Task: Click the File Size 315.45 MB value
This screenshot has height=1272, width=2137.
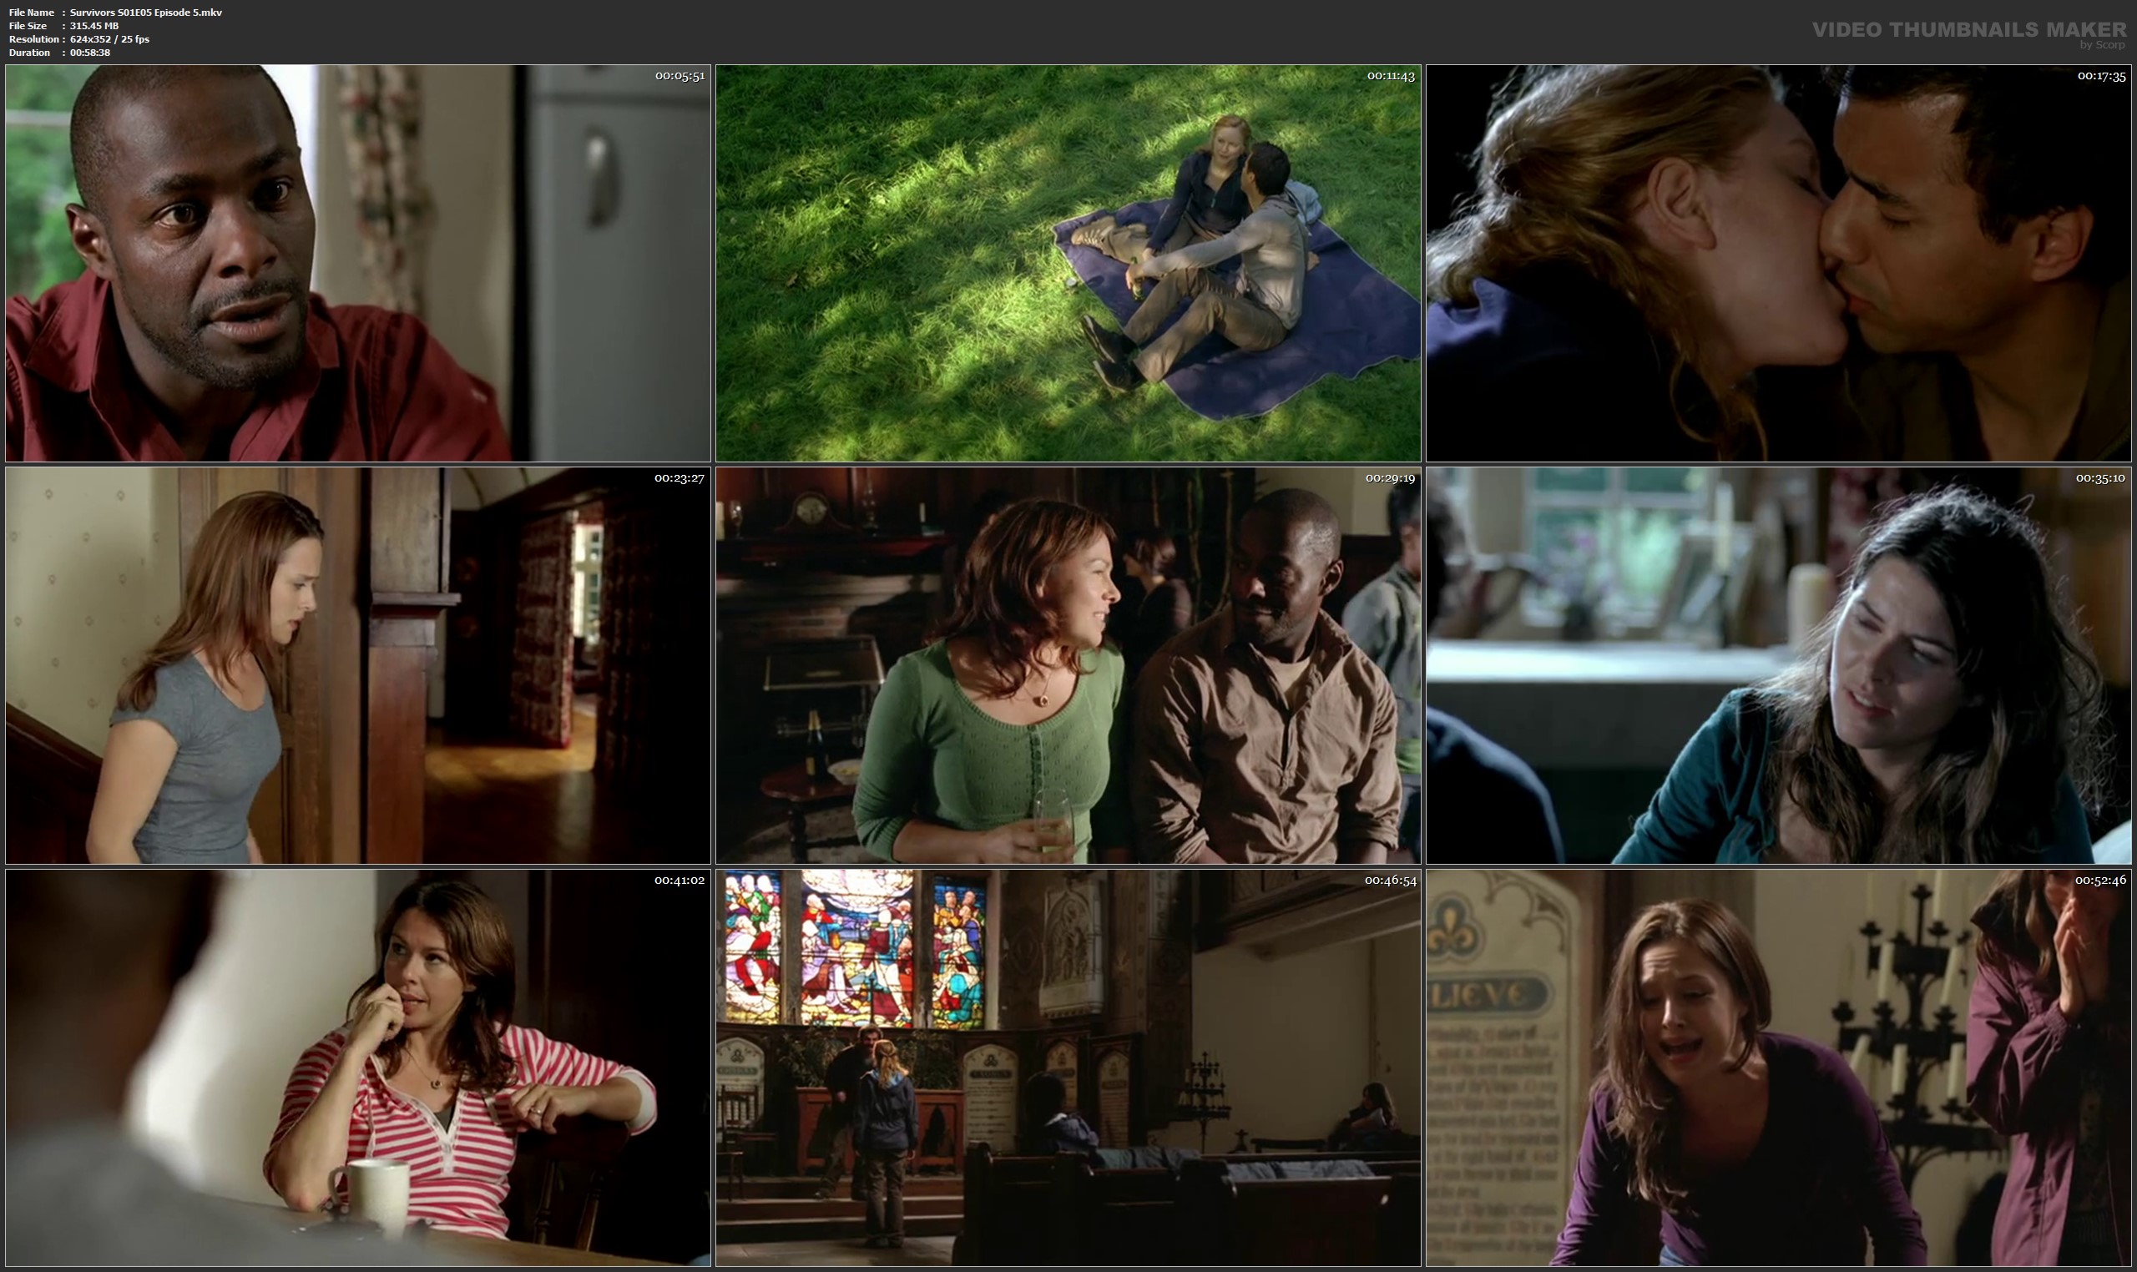Action: click(x=94, y=26)
